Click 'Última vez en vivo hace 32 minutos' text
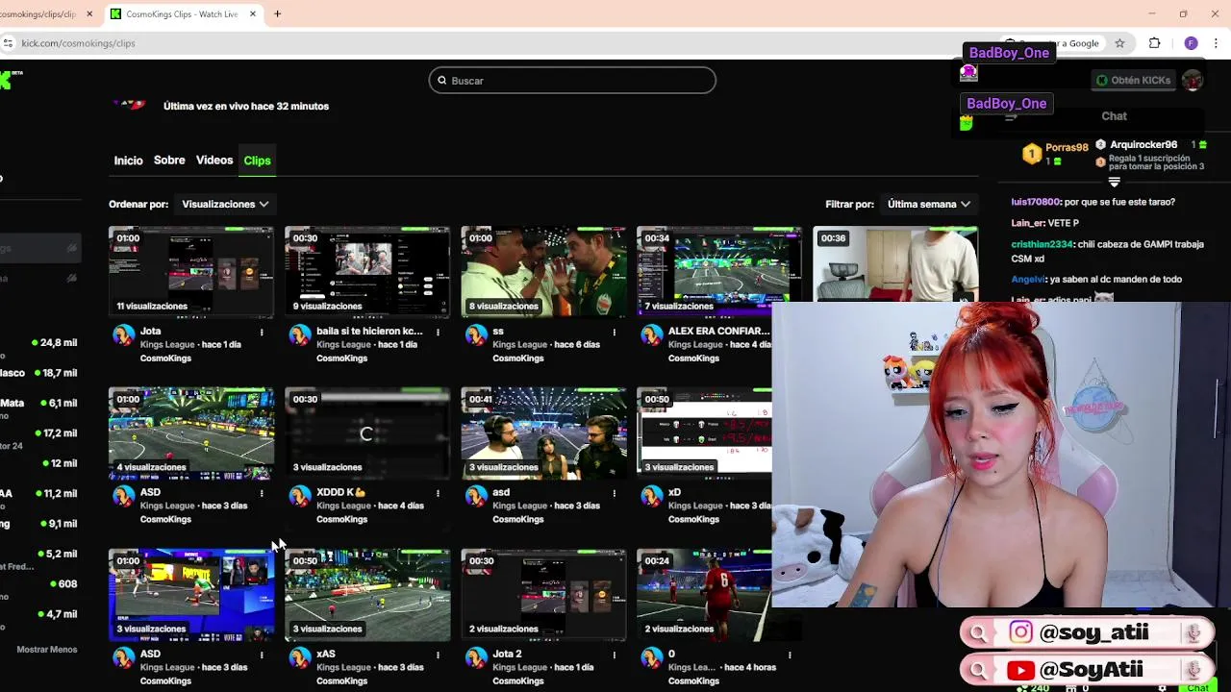Viewport: 1231px width, 692px height. (246, 106)
